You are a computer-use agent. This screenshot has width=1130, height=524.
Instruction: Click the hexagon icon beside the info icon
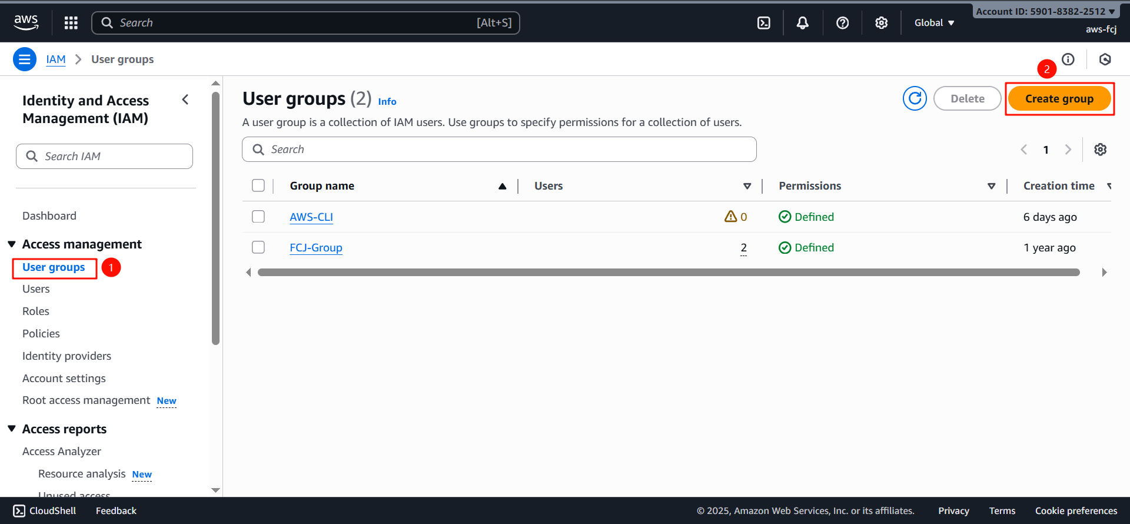pyautogui.click(x=1105, y=59)
